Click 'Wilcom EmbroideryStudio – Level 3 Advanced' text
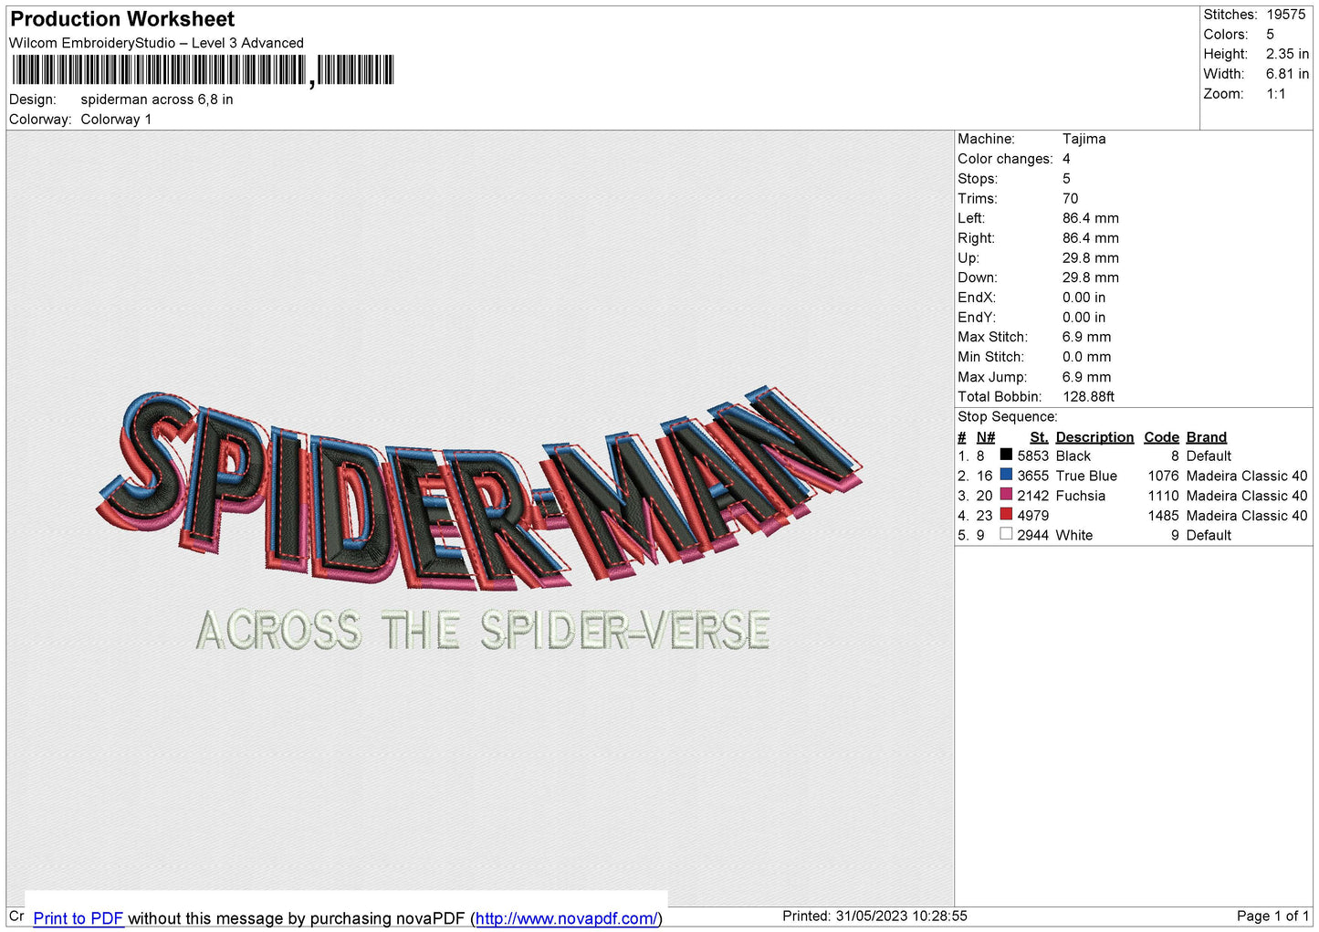The width and height of the screenshot is (1319, 932). click(x=156, y=43)
